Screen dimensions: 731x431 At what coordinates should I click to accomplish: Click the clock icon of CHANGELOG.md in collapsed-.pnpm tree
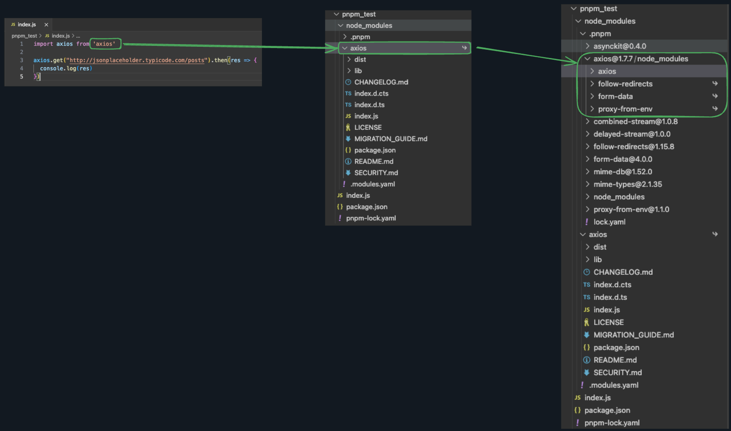coord(348,82)
